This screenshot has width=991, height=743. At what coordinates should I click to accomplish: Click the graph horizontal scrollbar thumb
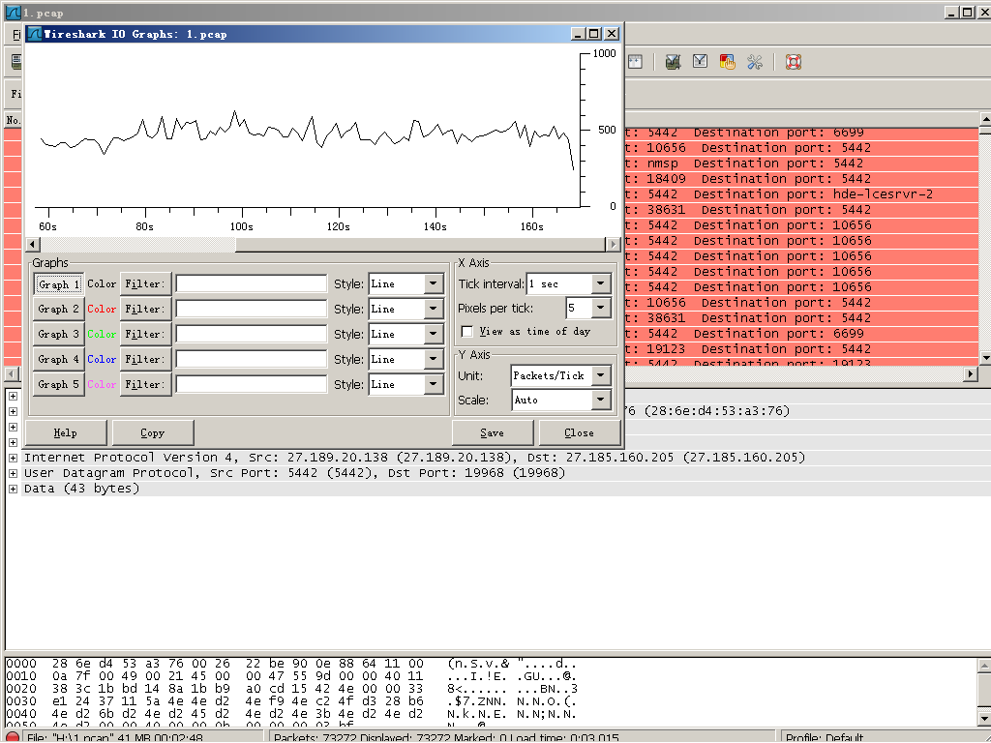coord(421,245)
